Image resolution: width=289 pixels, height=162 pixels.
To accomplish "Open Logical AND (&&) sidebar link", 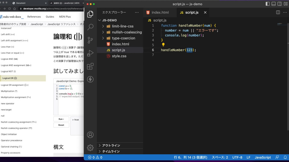I will click(9, 59).
